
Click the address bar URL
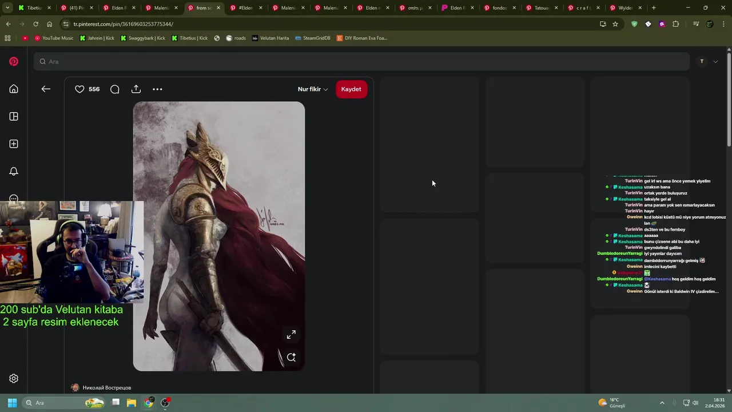(x=123, y=24)
